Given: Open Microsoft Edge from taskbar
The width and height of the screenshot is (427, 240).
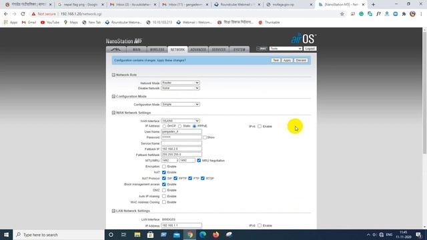Looking at the screenshot, I should point(203,235).
